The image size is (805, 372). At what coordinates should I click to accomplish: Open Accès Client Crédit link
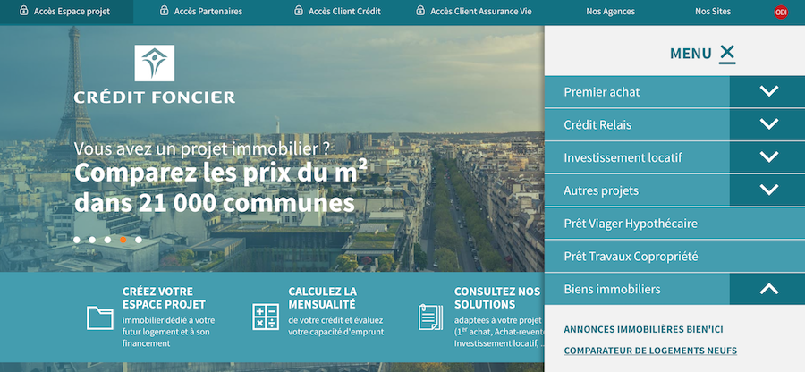(344, 12)
